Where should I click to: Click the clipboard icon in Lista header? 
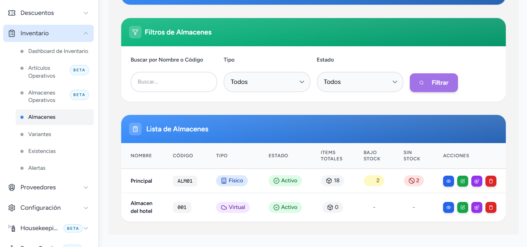click(135, 129)
